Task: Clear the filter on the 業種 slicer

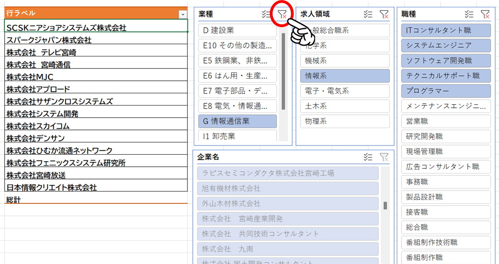Action: click(x=282, y=15)
